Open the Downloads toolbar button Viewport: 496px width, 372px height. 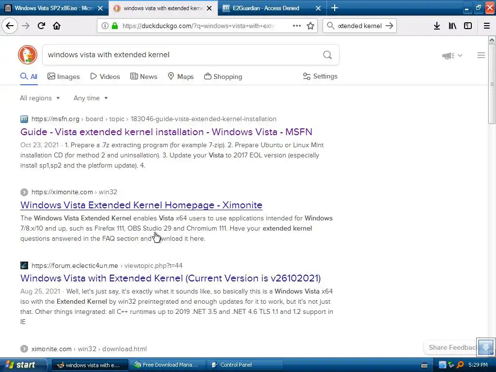437,26
